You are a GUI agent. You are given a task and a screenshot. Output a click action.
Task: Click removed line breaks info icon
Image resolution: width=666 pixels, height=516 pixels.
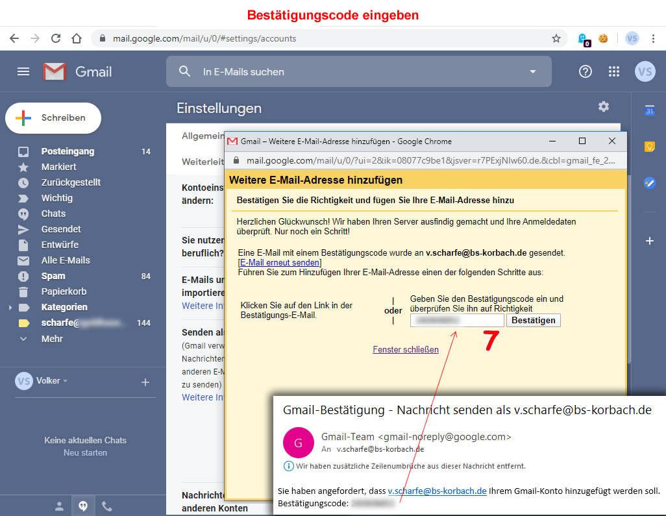click(288, 466)
